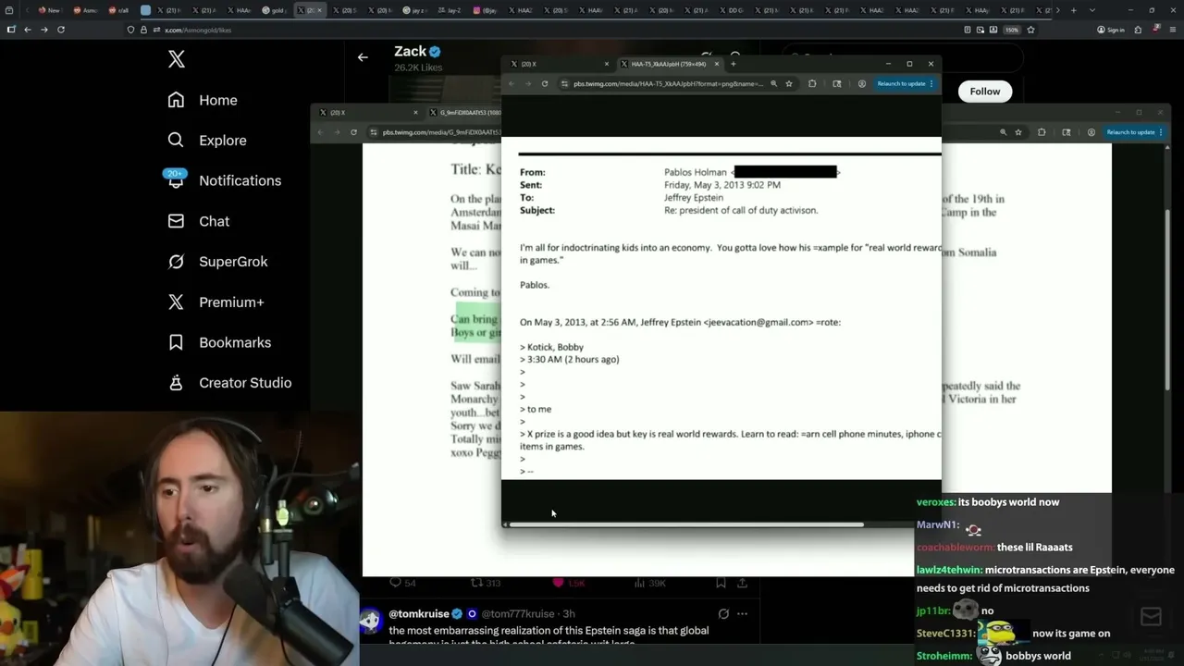Reload the front pbs.twimg.com window
Image resolution: width=1184 pixels, height=666 pixels.
pyautogui.click(x=545, y=83)
